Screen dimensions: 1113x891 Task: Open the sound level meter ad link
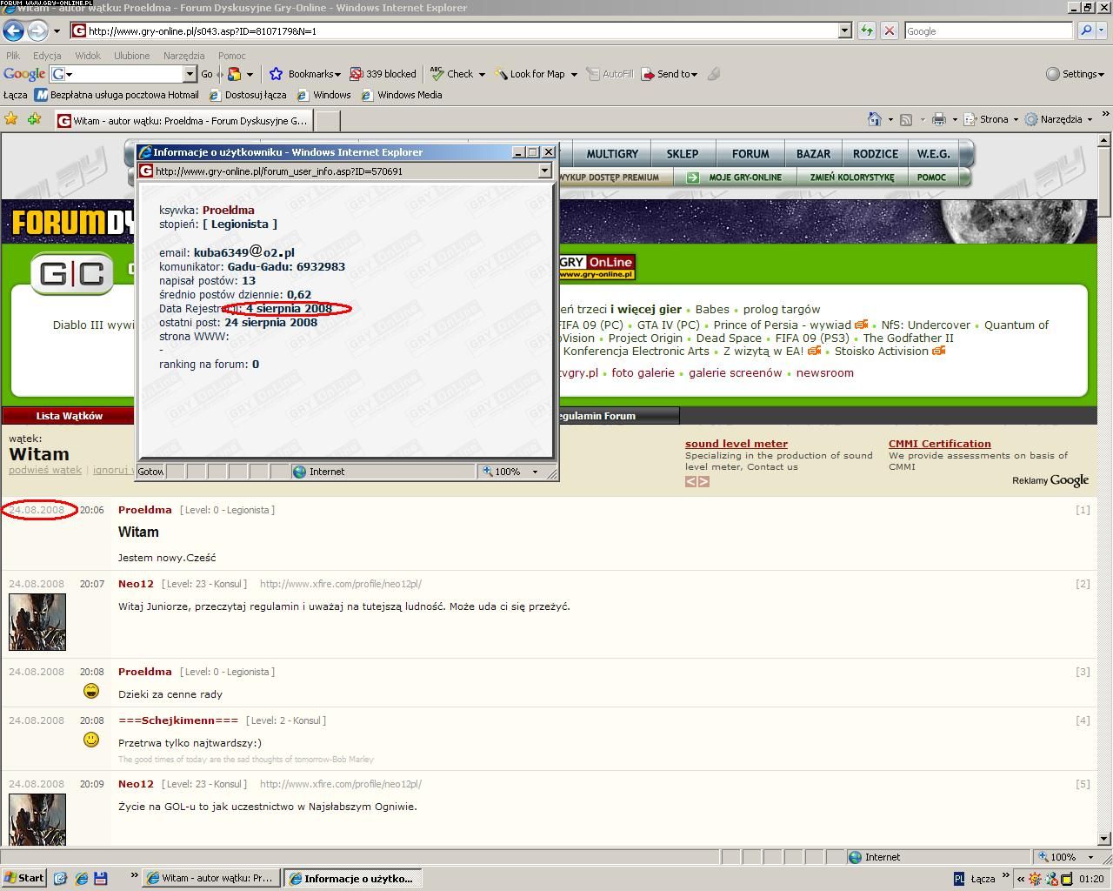tap(736, 444)
